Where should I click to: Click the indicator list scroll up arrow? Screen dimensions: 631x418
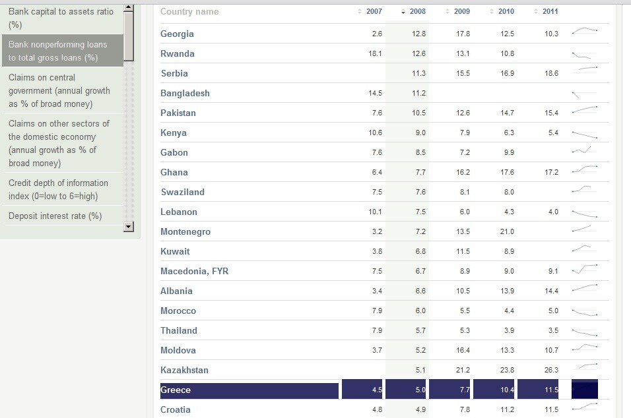pos(128,7)
